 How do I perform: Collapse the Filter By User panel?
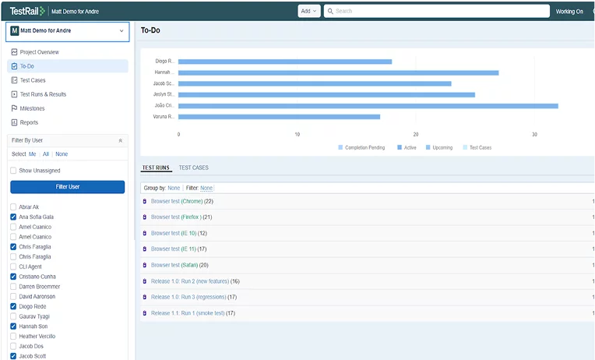pos(120,140)
